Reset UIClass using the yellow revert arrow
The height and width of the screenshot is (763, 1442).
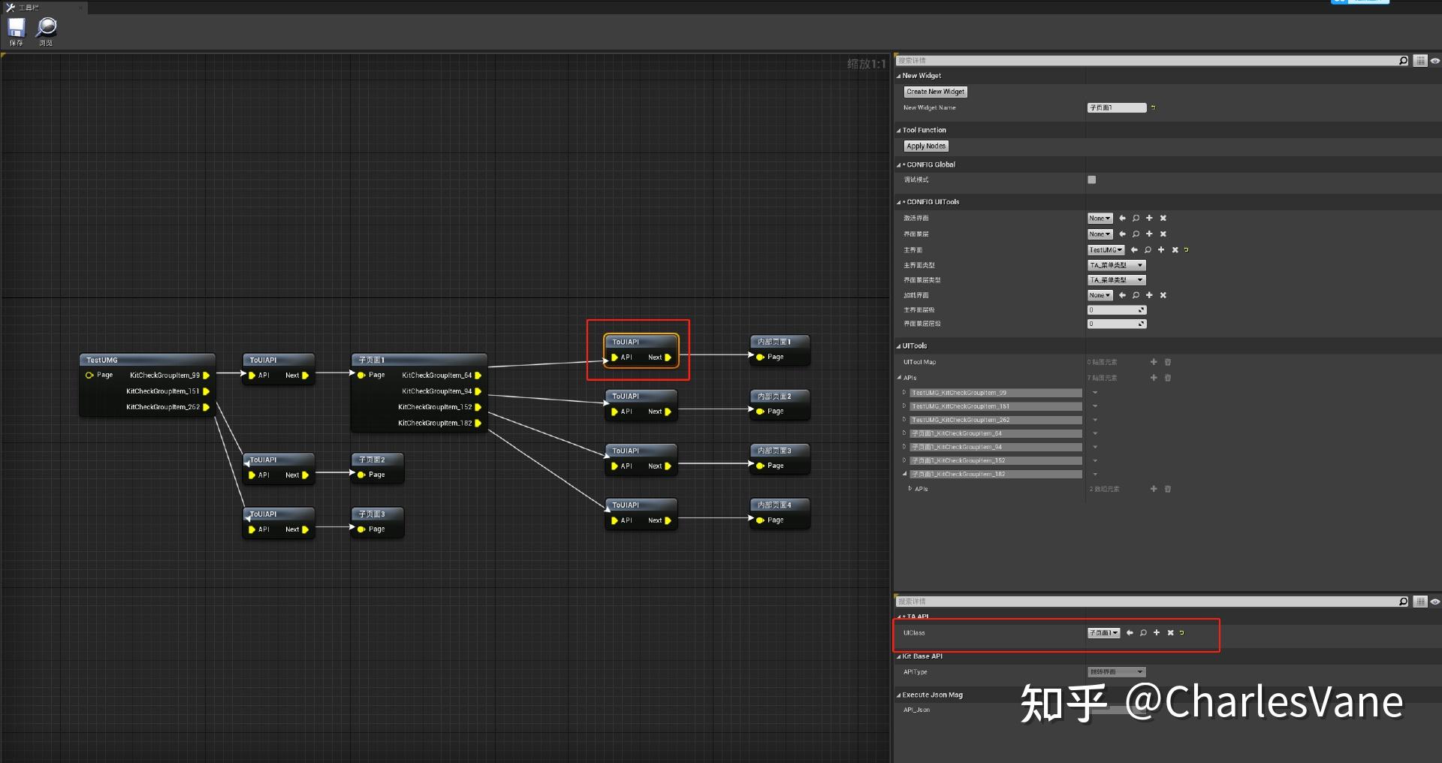pyautogui.click(x=1181, y=633)
